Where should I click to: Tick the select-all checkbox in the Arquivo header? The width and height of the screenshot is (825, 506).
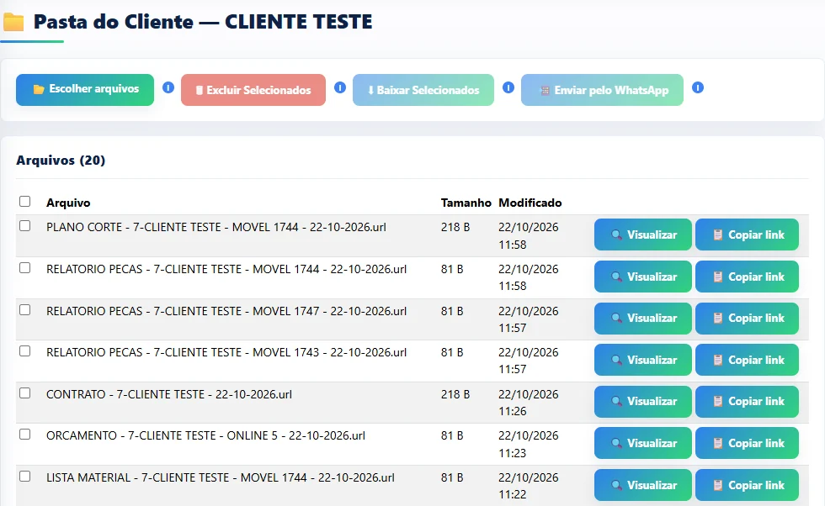(24, 201)
